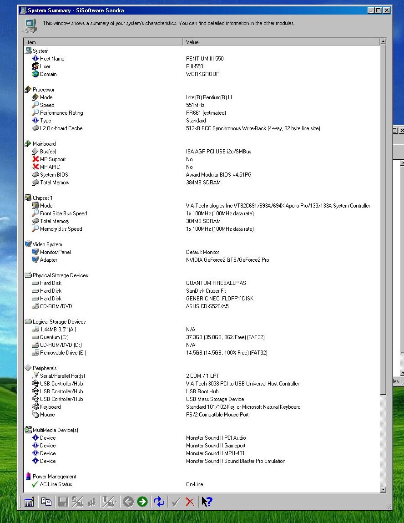Click the green forward arrow button
This screenshot has height=523, width=404.
click(142, 502)
